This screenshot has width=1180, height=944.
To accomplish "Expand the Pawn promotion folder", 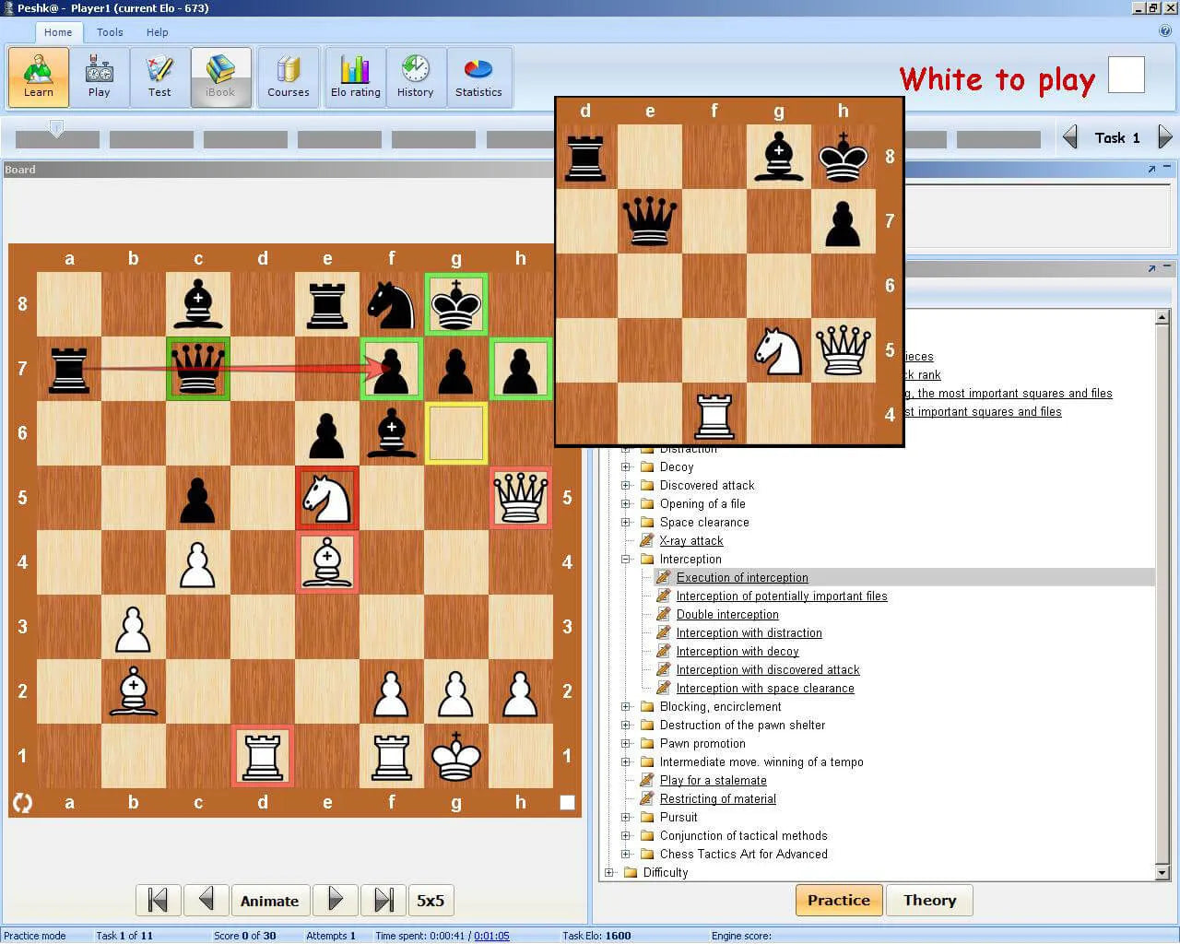I will coord(626,744).
